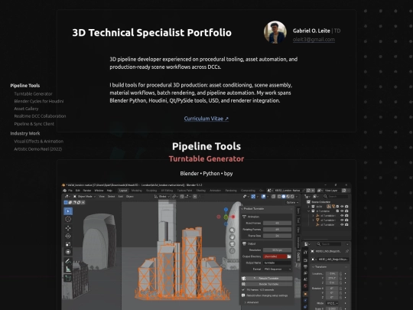Go to Asset Gallery sidebar link
This screenshot has height=310, width=413.
[26, 109]
